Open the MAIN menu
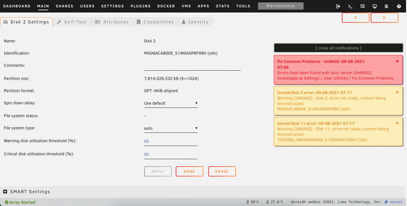This screenshot has height=206, width=407. pyautogui.click(x=43, y=6)
